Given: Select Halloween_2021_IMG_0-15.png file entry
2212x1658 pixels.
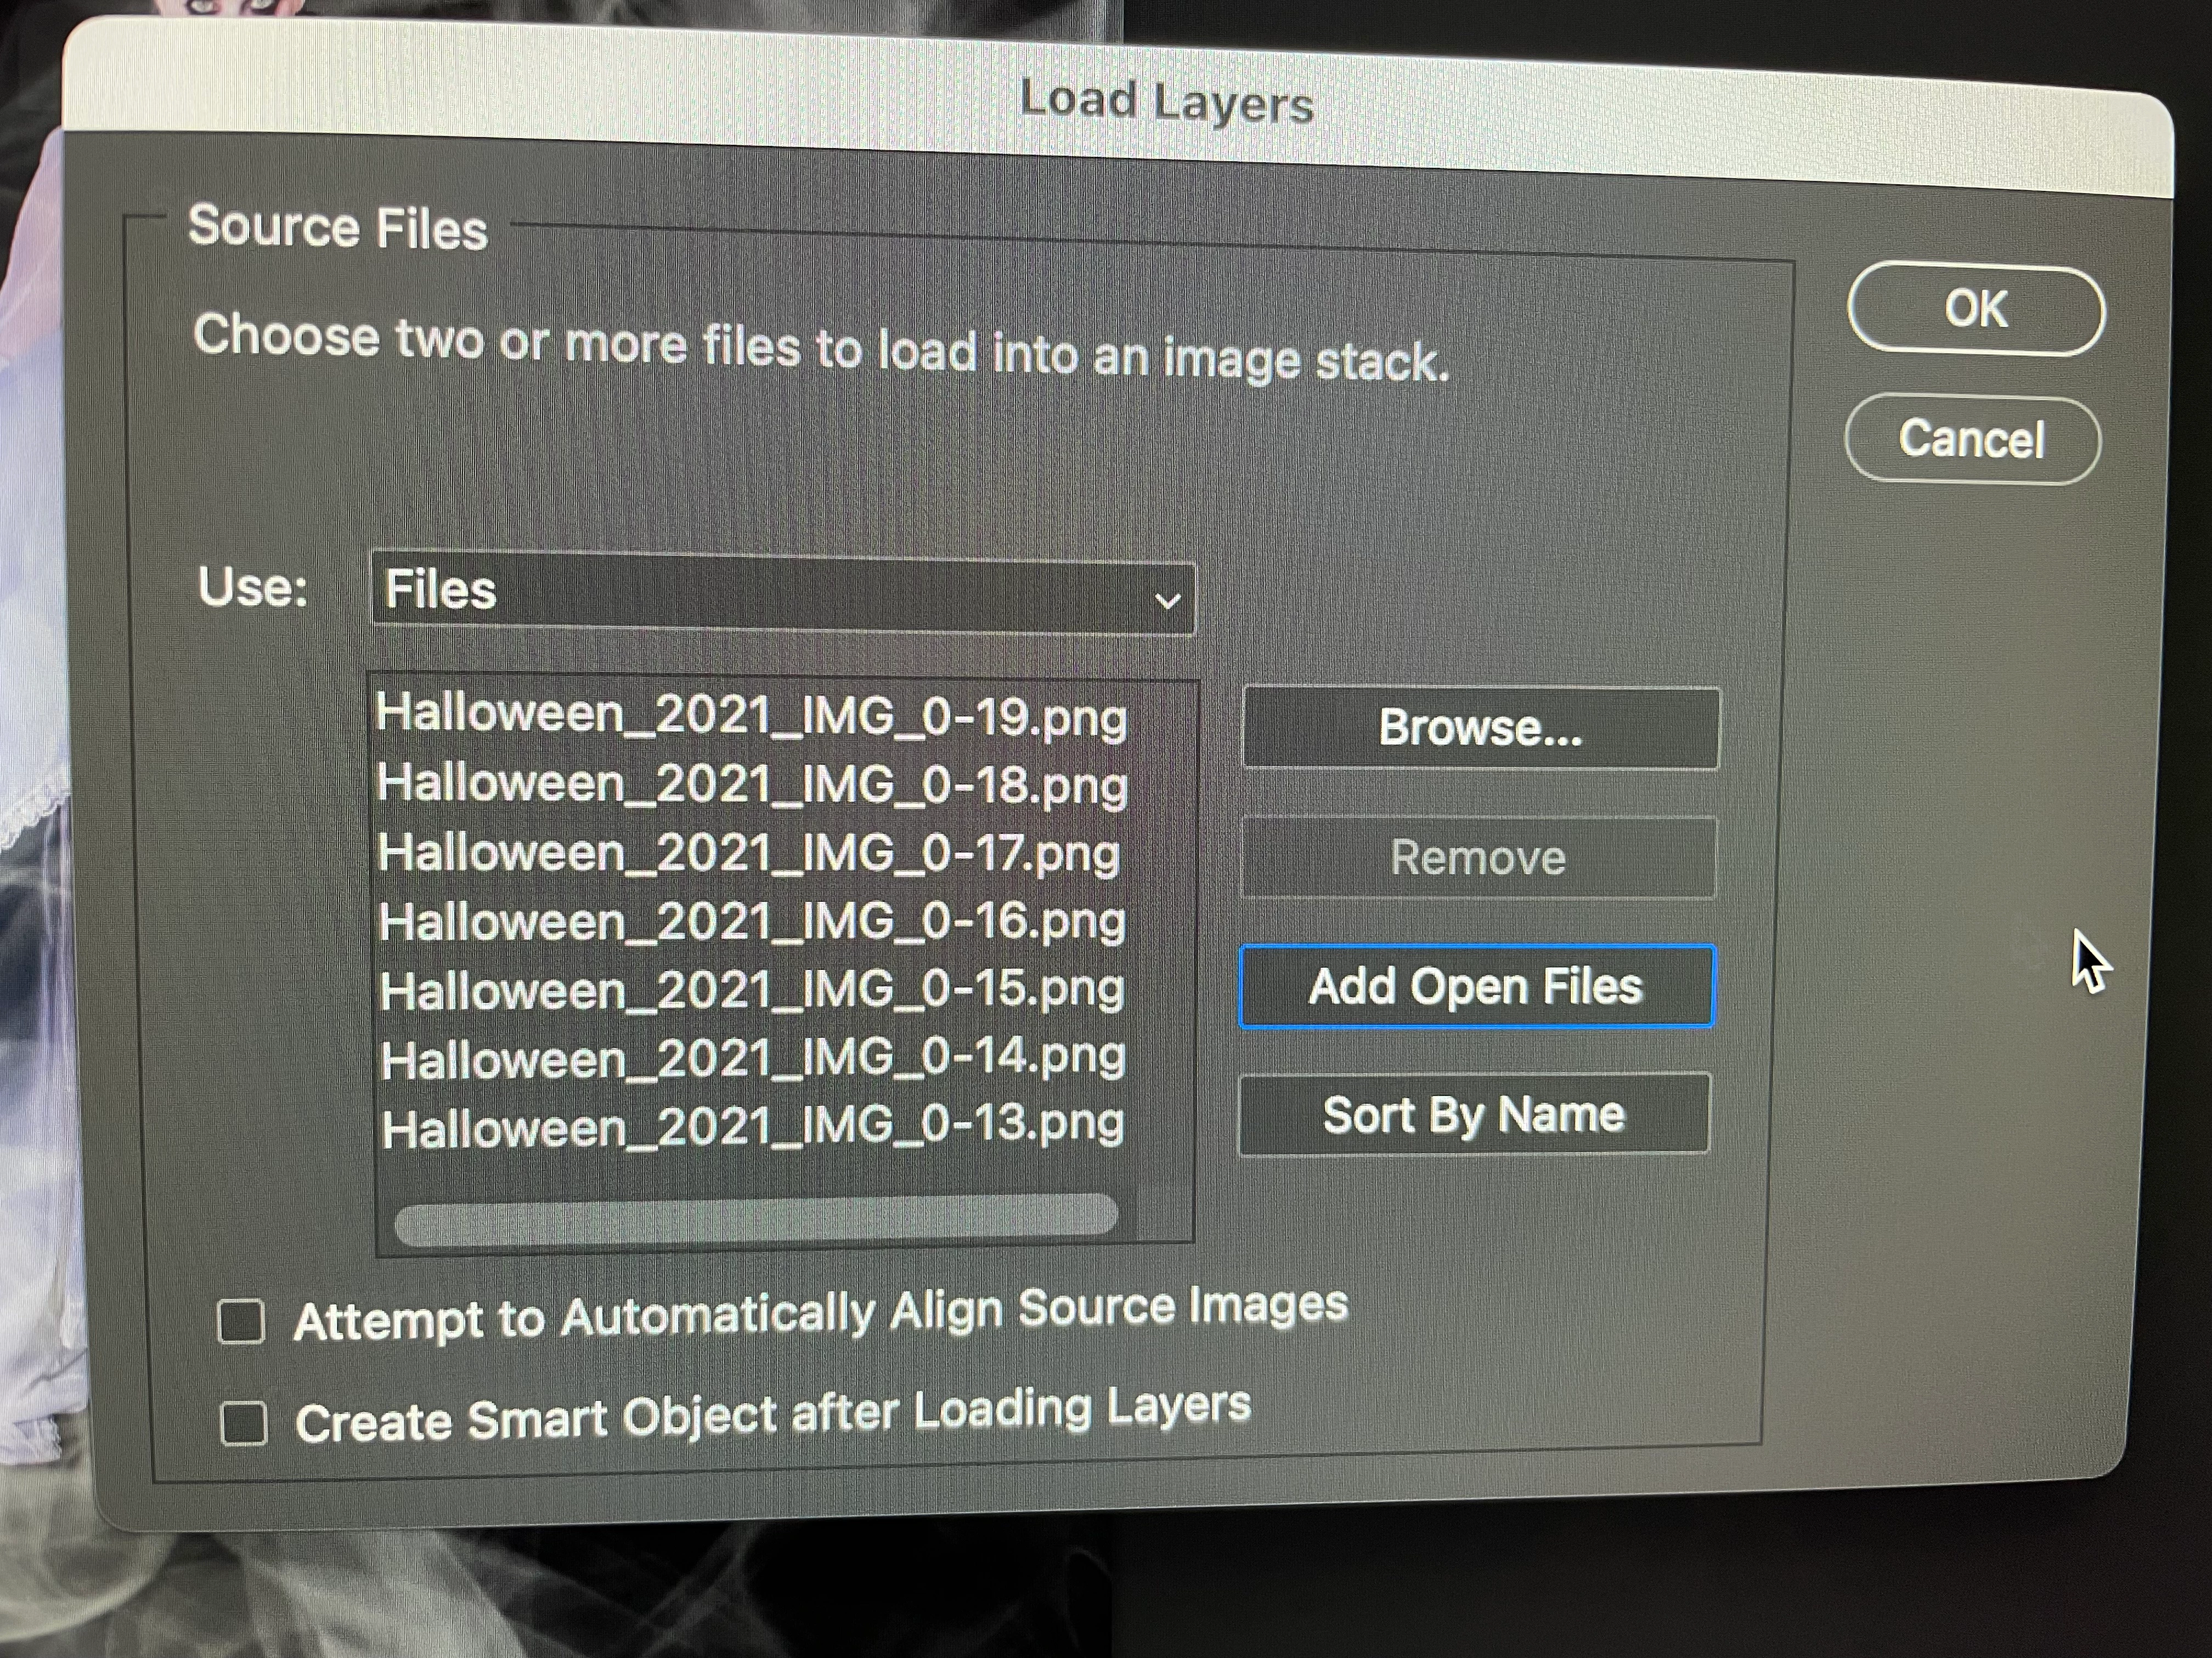Looking at the screenshot, I should [752, 990].
